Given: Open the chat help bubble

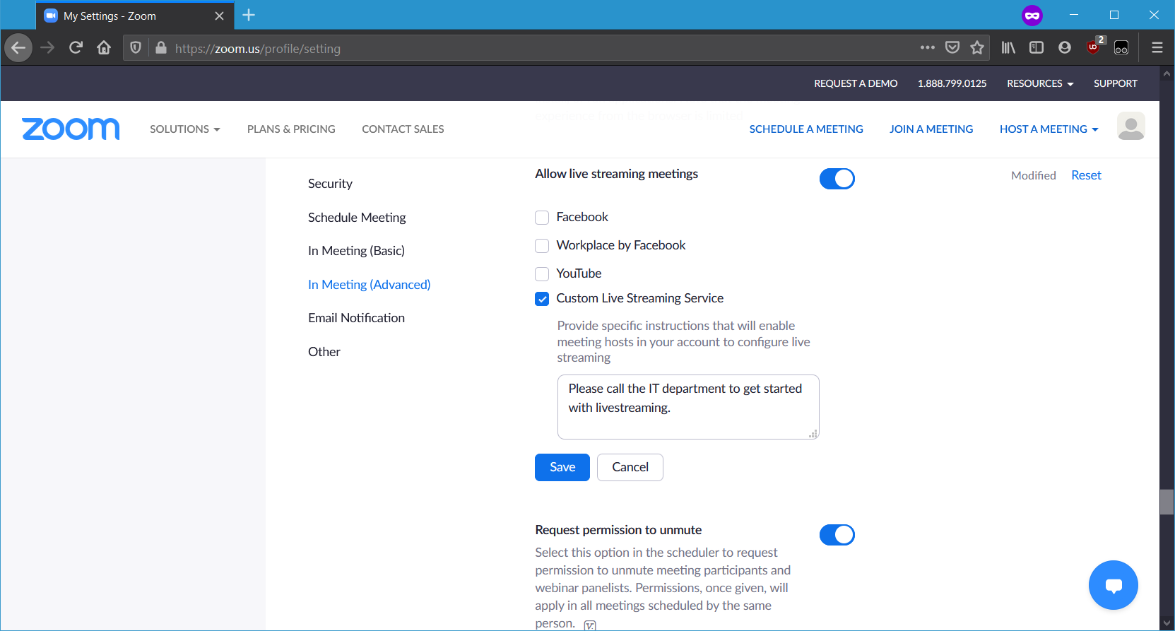Looking at the screenshot, I should [x=1113, y=585].
